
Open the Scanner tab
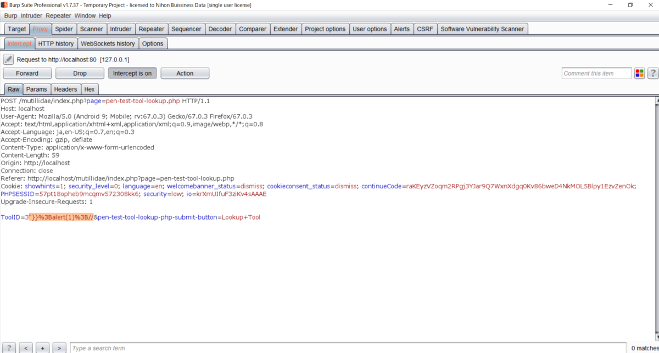coord(91,29)
